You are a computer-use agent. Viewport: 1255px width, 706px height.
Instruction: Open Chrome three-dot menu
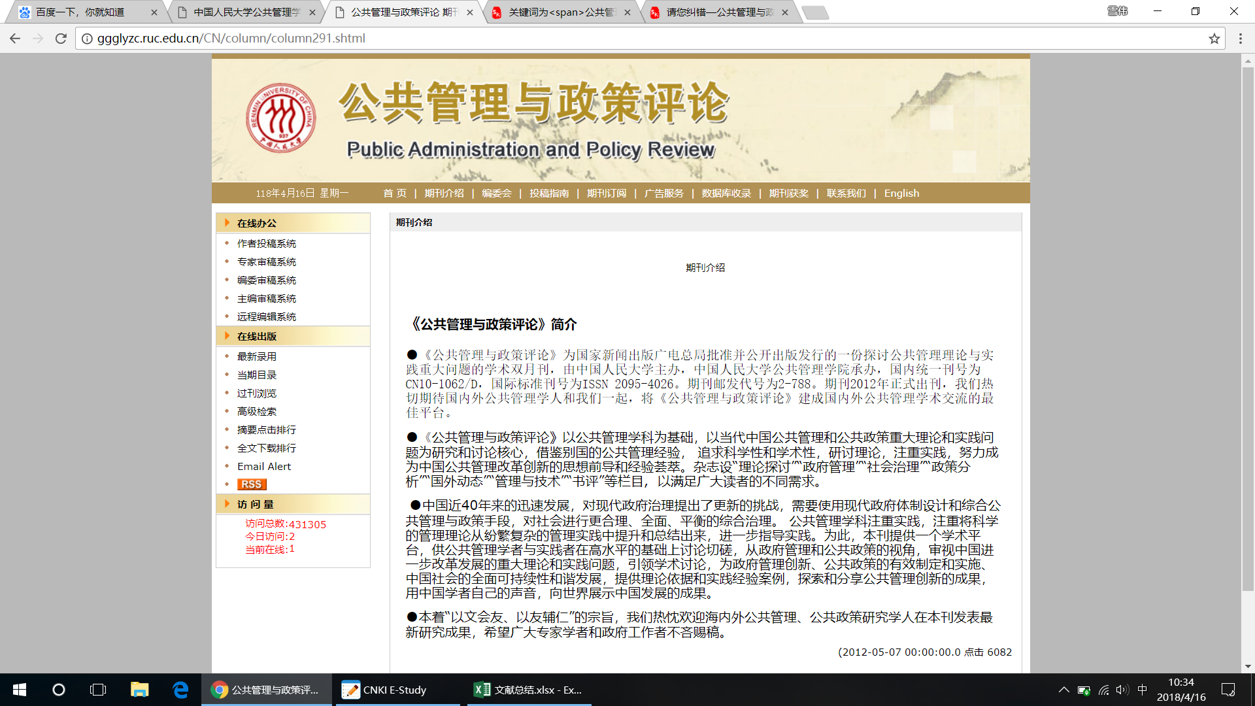[x=1240, y=39]
